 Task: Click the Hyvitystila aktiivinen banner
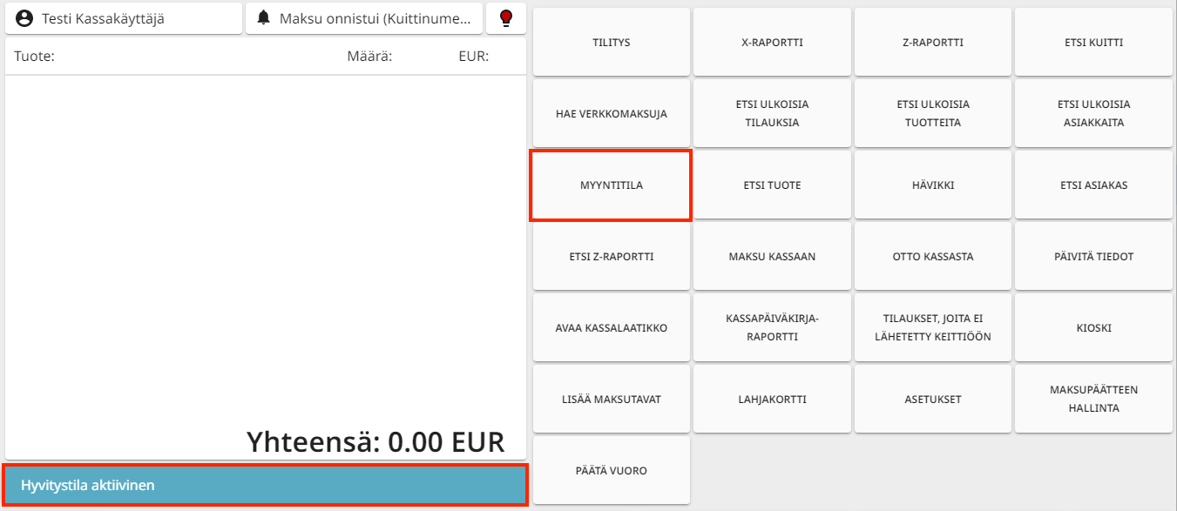266,485
